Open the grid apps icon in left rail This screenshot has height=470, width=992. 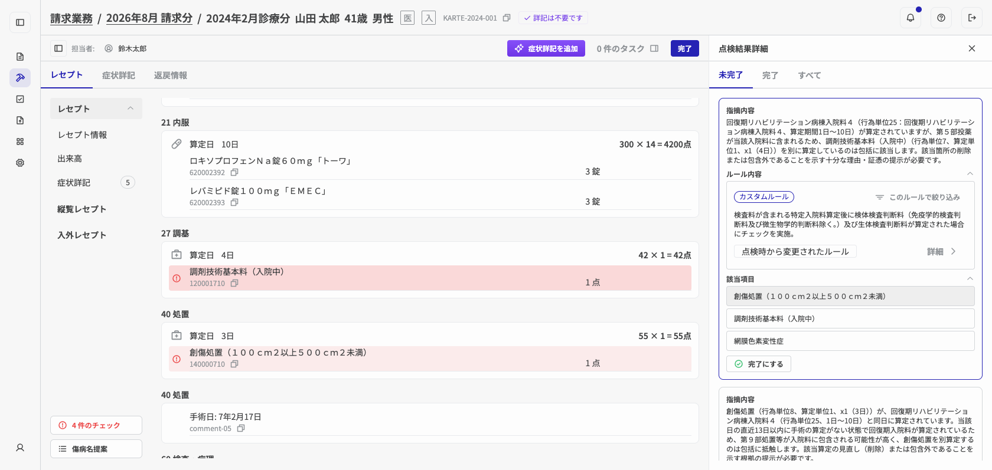coord(20,142)
